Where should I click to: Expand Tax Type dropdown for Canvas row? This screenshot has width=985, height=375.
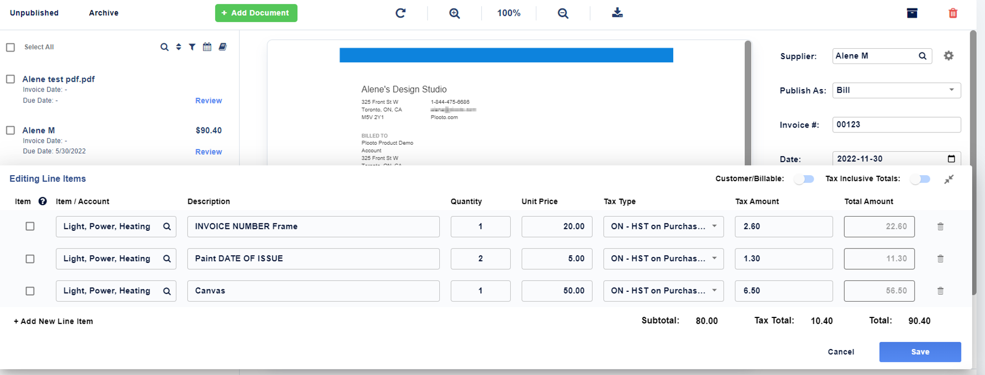(663, 291)
